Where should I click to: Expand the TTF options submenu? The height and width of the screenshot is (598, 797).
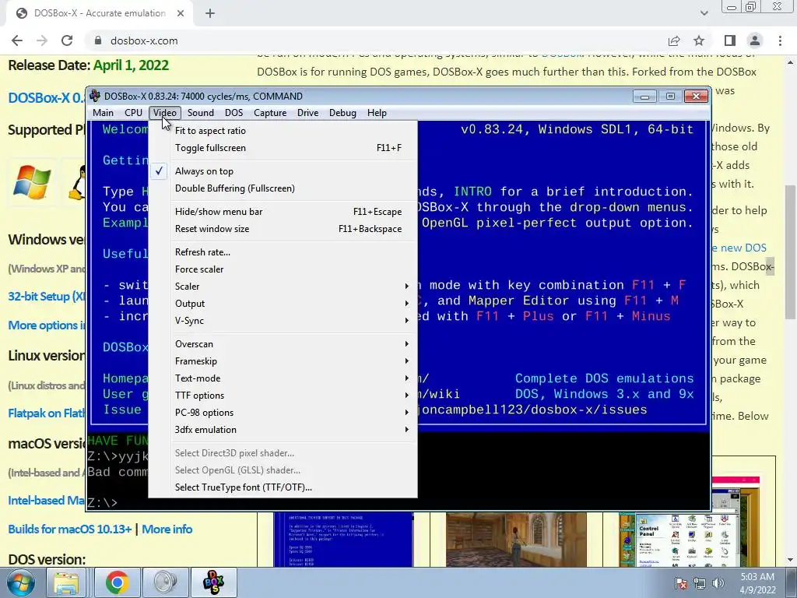pyautogui.click(x=283, y=396)
